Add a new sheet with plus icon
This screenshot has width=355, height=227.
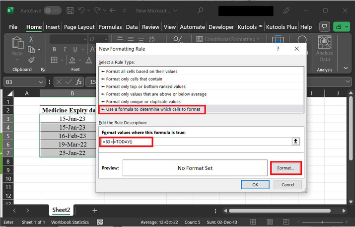(x=95, y=211)
